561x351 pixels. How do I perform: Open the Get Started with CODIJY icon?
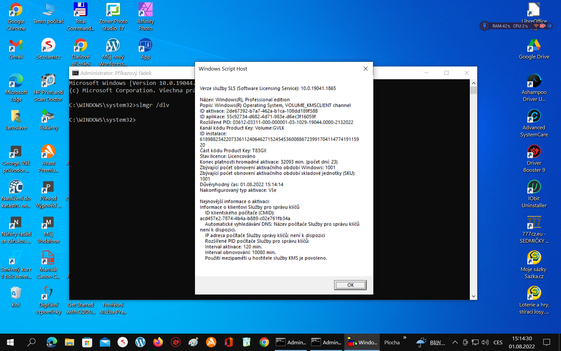click(x=80, y=308)
